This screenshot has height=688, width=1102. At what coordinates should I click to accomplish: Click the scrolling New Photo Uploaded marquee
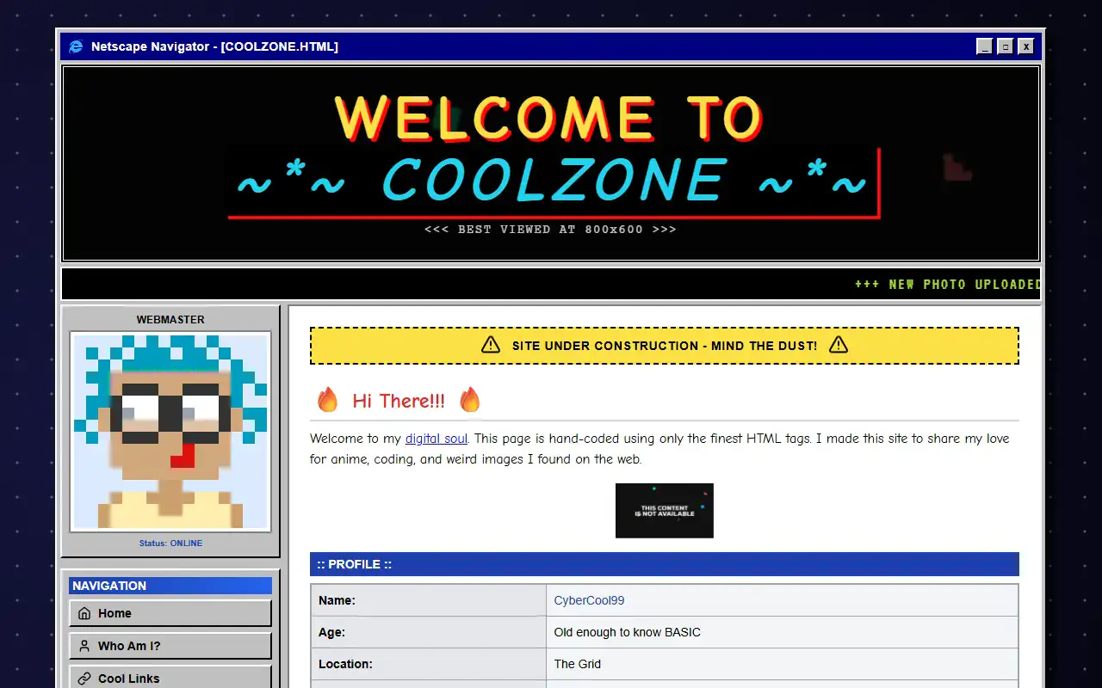[x=948, y=284]
